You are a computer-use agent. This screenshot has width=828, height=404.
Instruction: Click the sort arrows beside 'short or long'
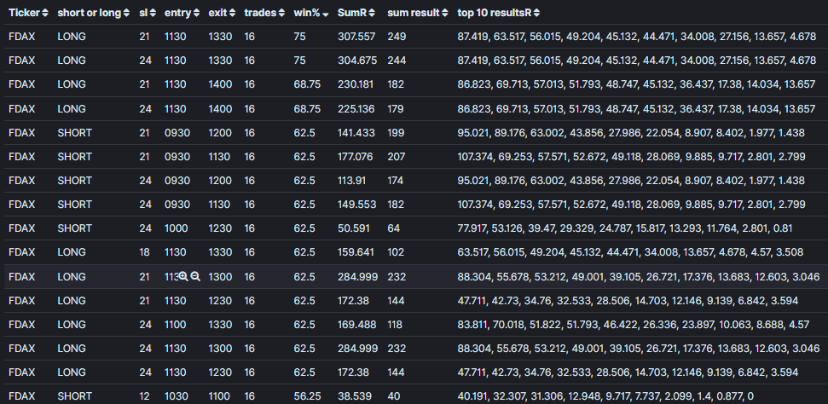[x=126, y=13]
